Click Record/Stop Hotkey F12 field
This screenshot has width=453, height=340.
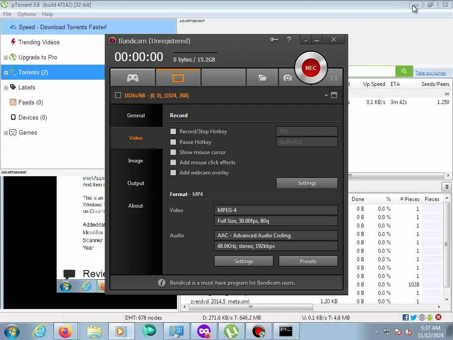click(x=307, y=131)
